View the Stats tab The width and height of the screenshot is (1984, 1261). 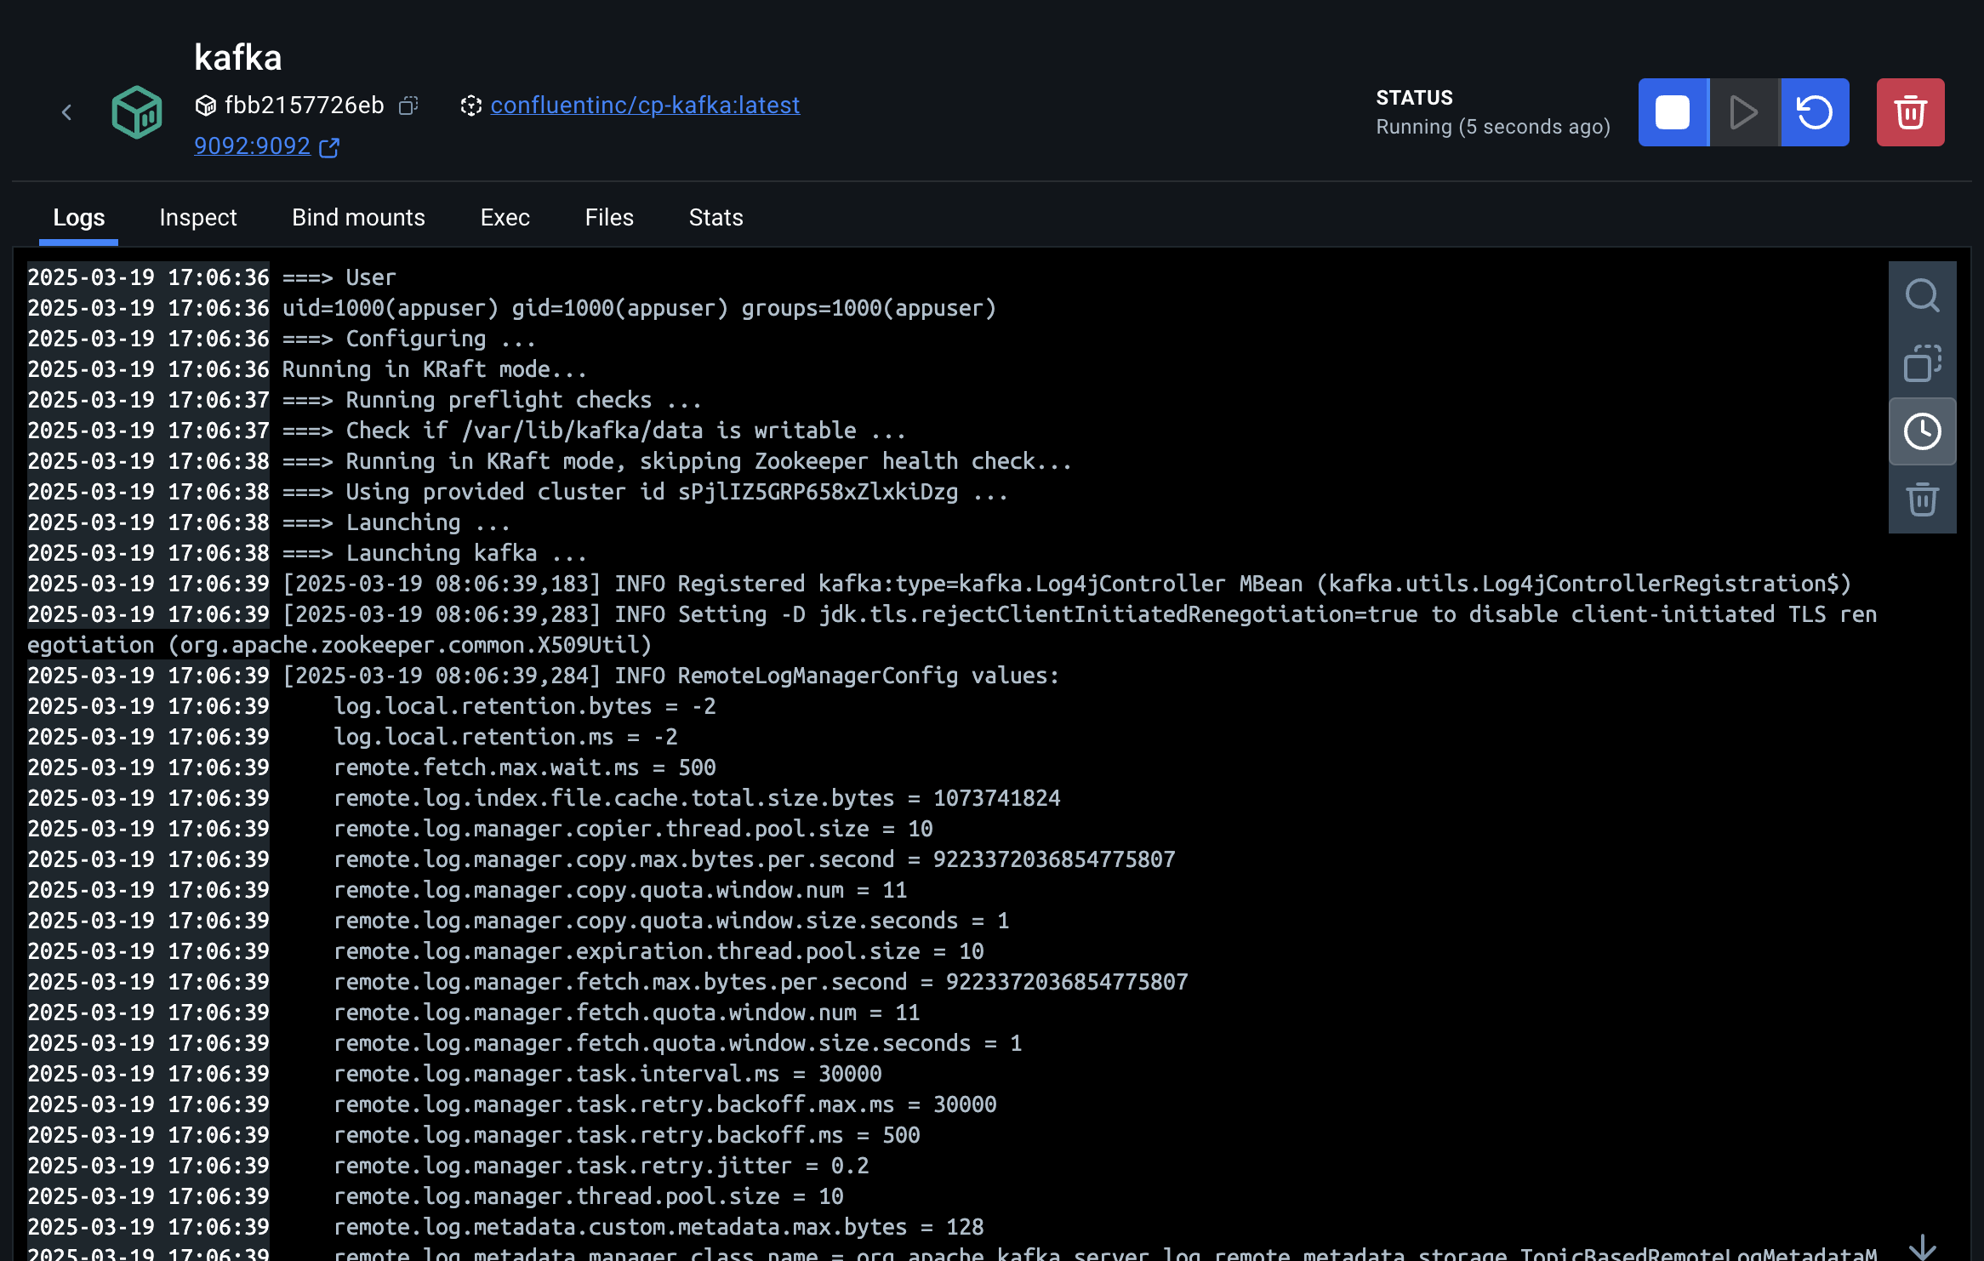click(716, 218)
